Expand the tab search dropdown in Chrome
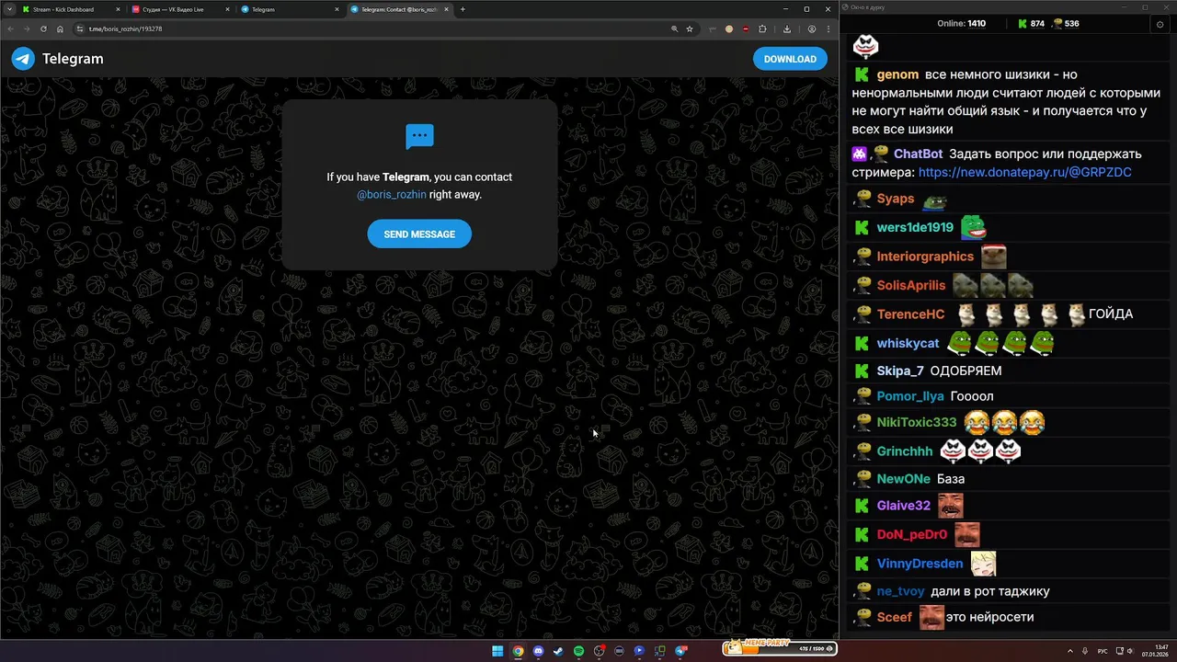1177x662 pixels. [8, 9]
